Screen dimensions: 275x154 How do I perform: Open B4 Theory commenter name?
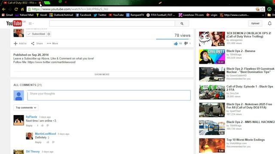33,151
